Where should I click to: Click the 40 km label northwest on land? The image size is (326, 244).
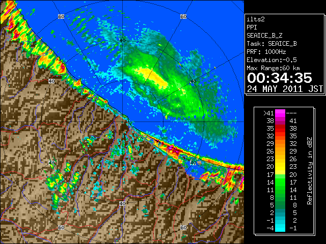(x=51, y=81)
